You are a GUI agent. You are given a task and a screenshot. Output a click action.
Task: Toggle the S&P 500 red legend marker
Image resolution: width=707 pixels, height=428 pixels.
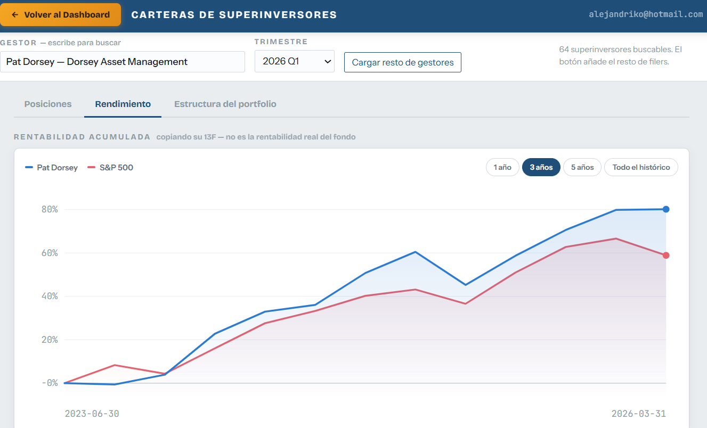point(92,168)
